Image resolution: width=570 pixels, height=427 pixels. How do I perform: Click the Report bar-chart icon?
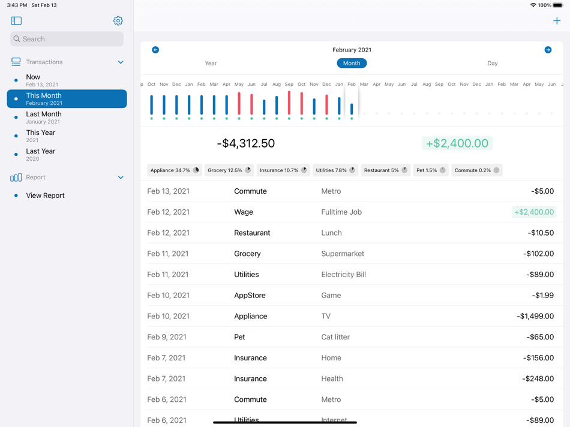(15, 177)
